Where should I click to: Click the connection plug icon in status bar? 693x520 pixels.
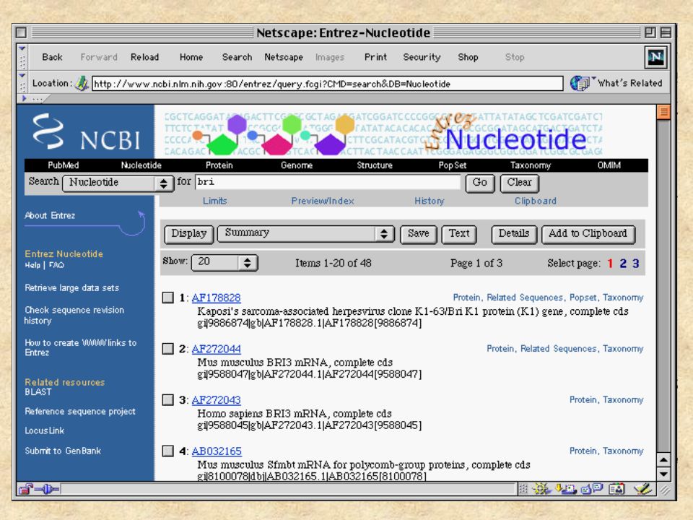tap(47, 489)
